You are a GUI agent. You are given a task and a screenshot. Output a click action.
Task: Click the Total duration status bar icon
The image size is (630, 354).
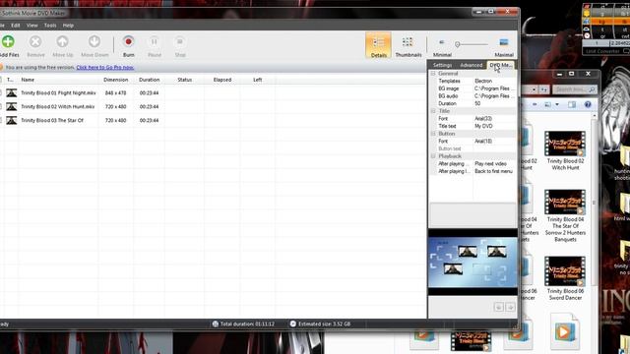[x=216, y=324]
